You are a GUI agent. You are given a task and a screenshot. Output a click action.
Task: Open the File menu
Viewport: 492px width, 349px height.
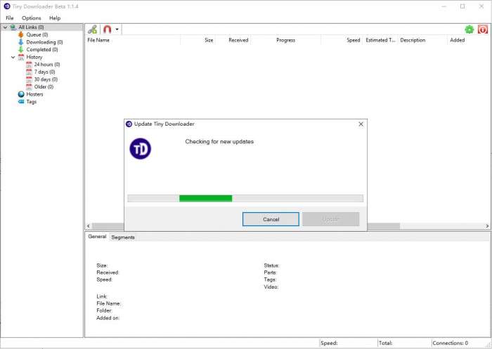10,18
